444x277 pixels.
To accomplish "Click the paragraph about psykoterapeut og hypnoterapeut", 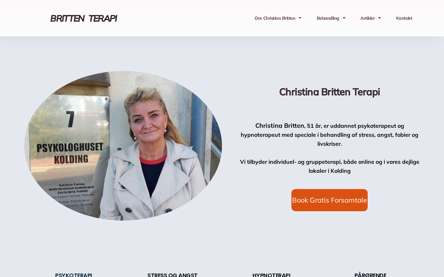I will [x=330, y=135].
